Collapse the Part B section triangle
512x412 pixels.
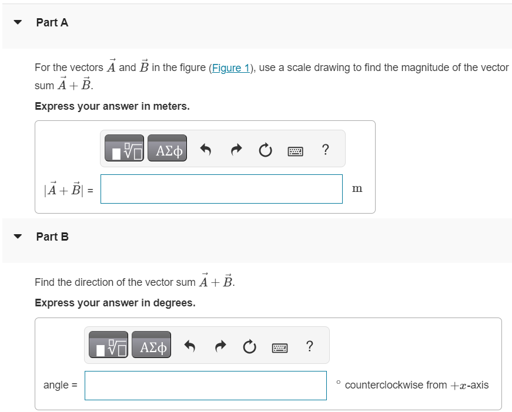(18, 237)
